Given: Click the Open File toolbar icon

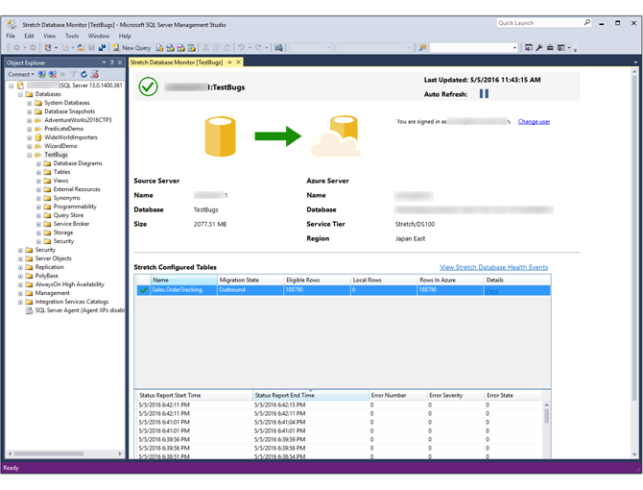Looking at the screenshot, I should (x=82, y=48).
